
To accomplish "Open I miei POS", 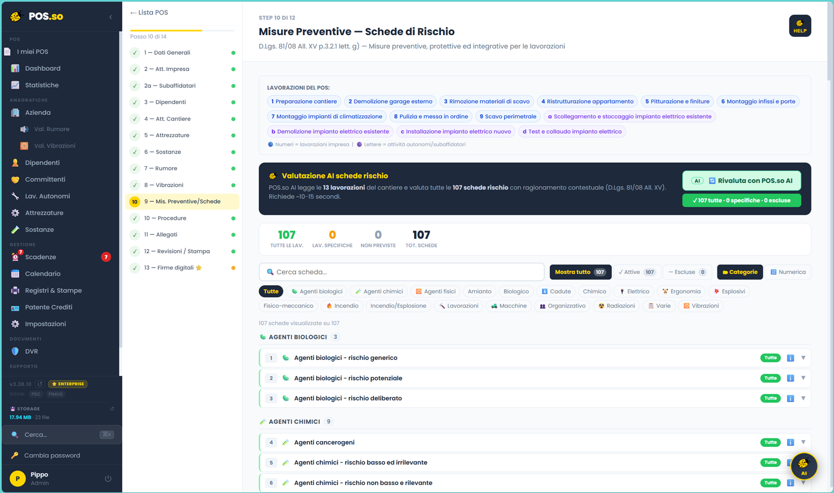I will point(32,52).
